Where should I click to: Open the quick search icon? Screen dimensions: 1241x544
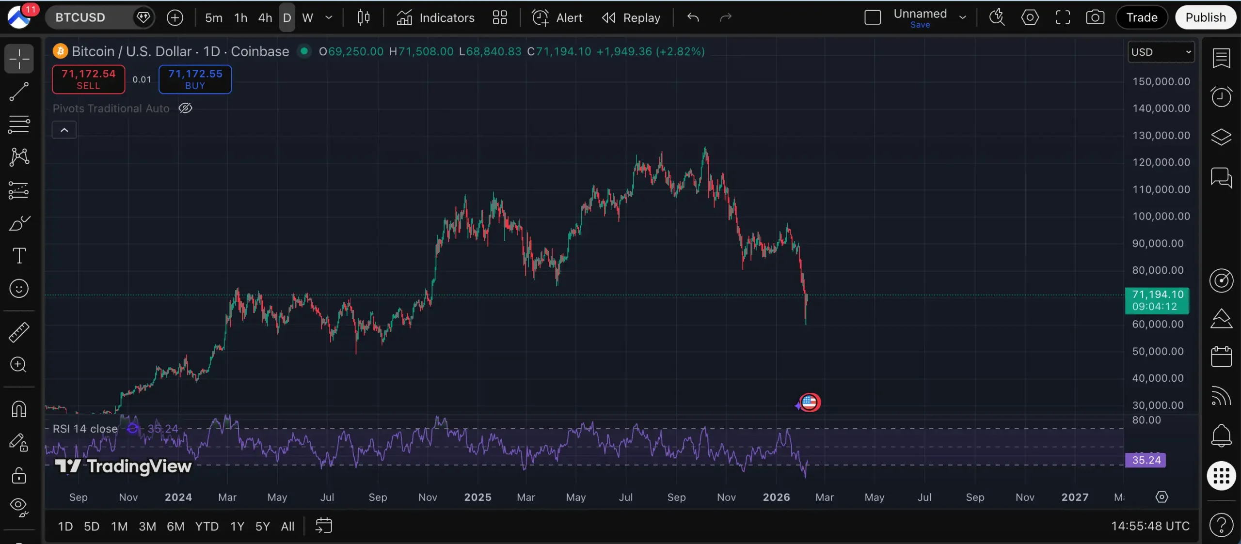click(x=997, y=18)
